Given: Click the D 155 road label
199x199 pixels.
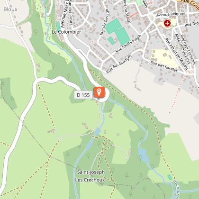Looking at the screenshot, I should pos(83,95).
